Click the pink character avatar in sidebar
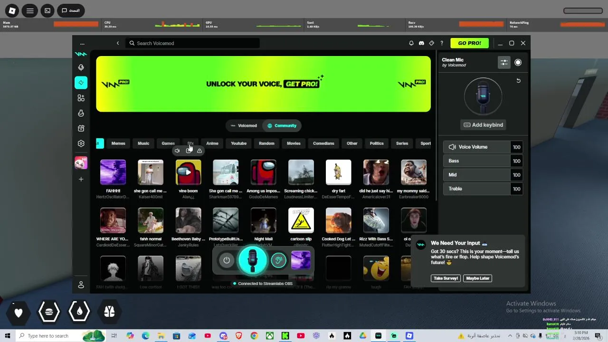This screenshot has width=608, height=342. tap(81, 163)
